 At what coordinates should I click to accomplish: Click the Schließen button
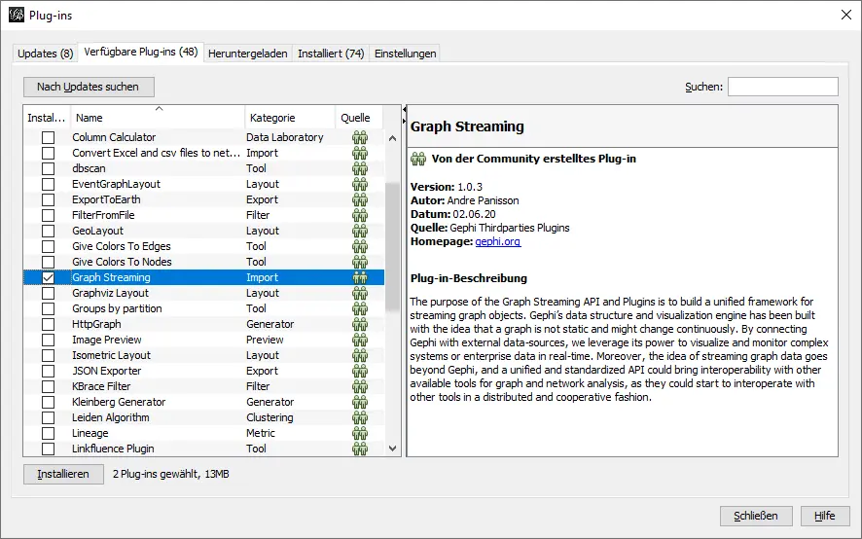756,516
